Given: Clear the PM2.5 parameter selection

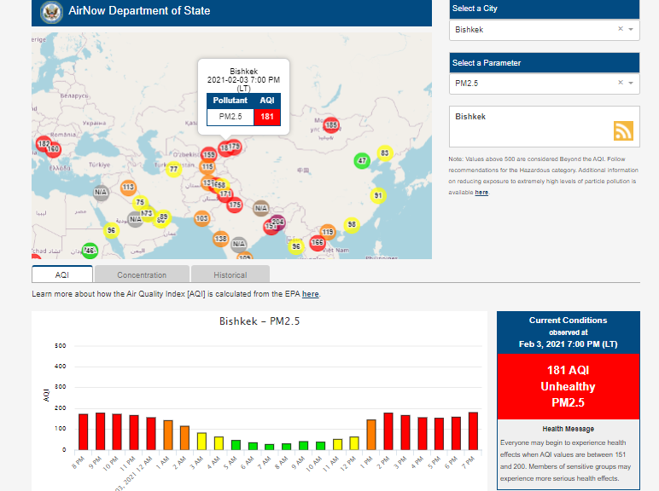Looking at the screenshot, I should [x=621, y=83].
